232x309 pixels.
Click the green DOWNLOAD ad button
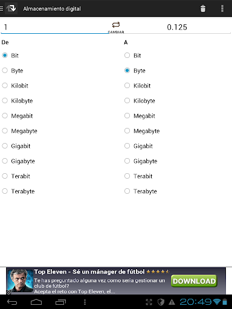coord(194,281)
